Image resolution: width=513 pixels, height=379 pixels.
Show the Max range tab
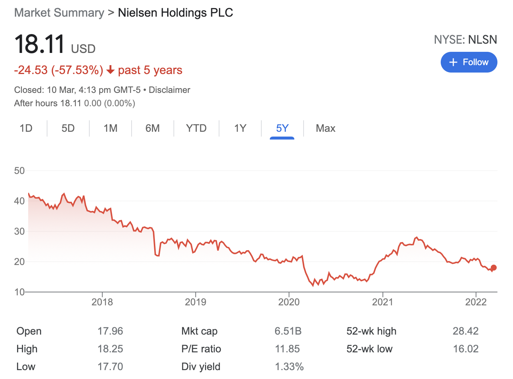click(x=325, y=128)
